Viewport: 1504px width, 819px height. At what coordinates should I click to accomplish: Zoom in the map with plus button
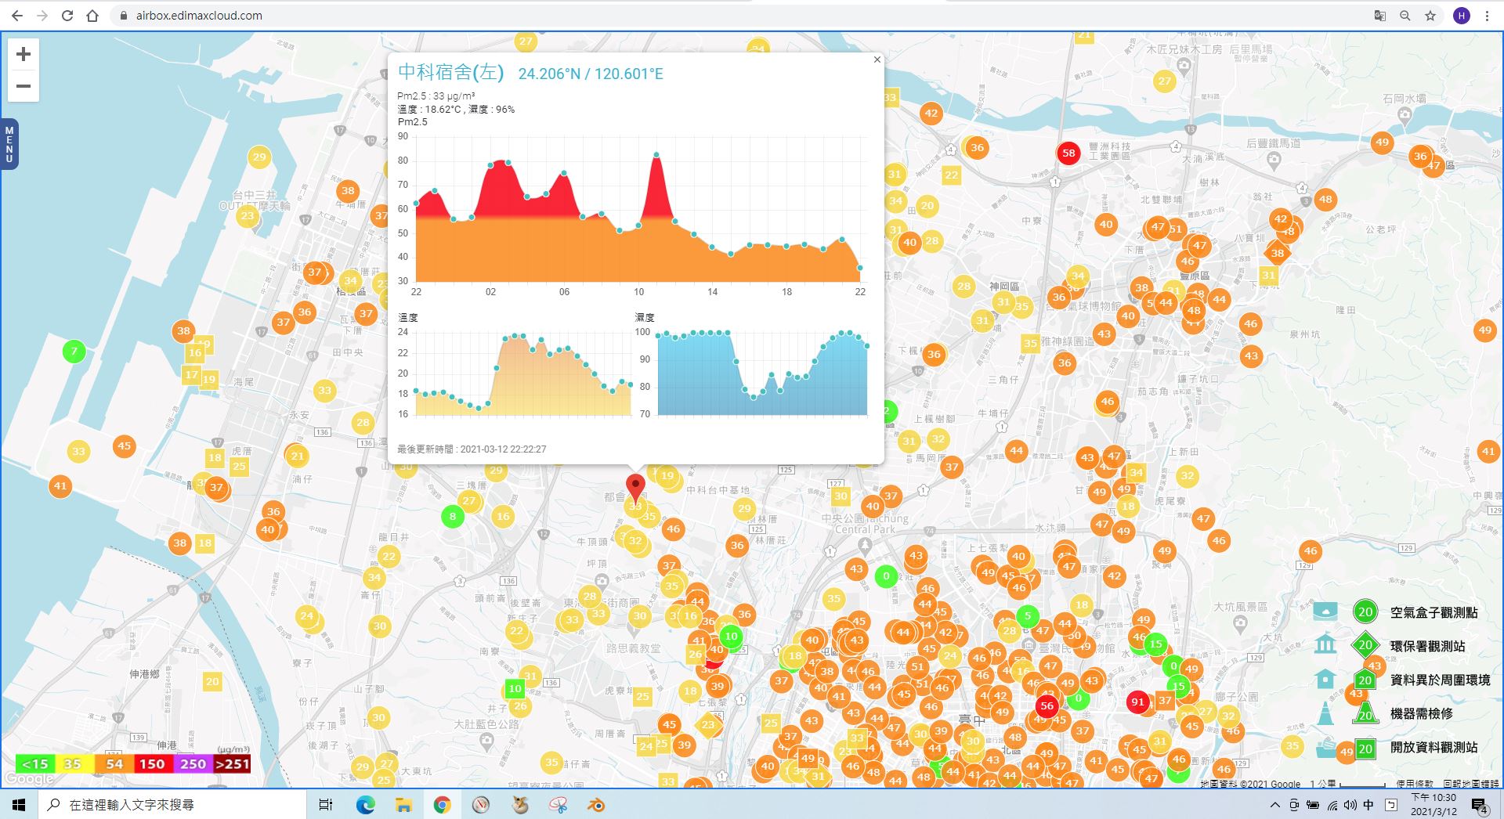tap(23, 54)
